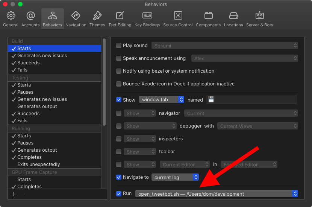Open Locations preferences pane
The image size is (312, 207).
pyautogui.click(x=233, y=19)
